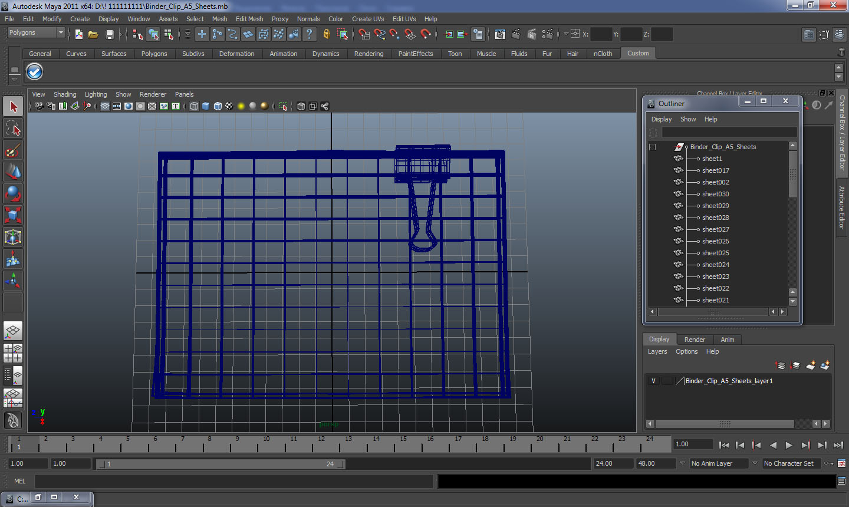Screen dimensions: 849x507
Task: Click the range slider bar
Action: 221,464
